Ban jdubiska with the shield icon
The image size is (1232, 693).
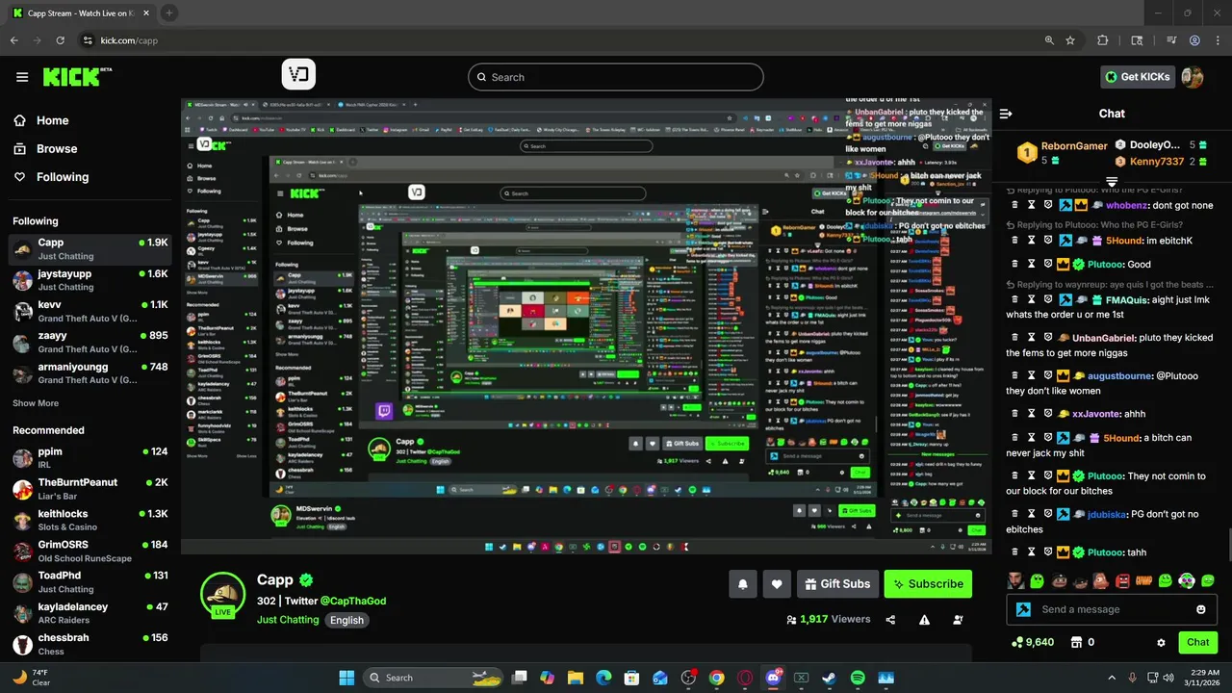tap(1048, 514)
